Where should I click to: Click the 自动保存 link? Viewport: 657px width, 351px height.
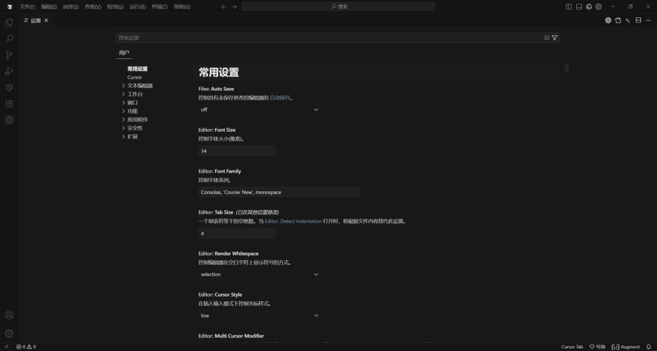pyautogui.click(x=280, y=98)
